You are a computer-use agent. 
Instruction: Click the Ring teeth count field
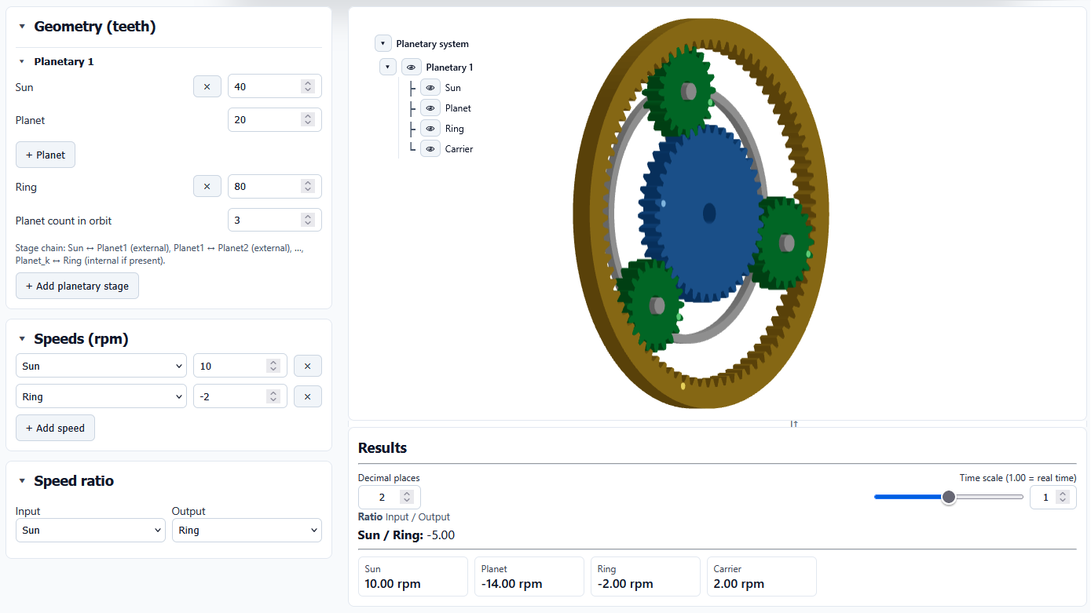click(275, 187)
